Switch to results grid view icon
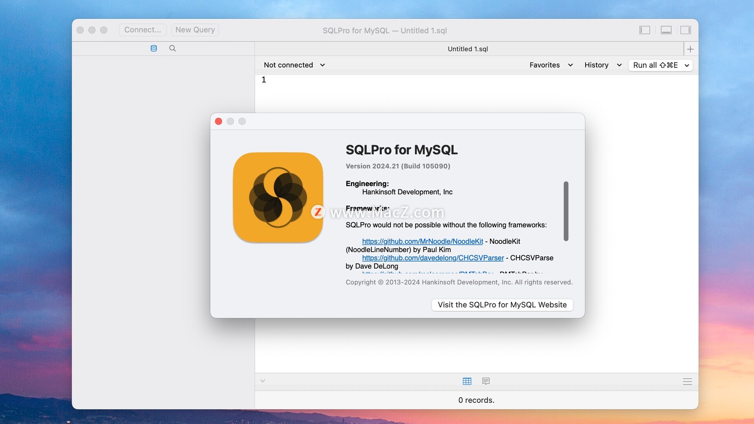Screen dimensions: 754x424 pyautogui.click(x=467, y=381)
